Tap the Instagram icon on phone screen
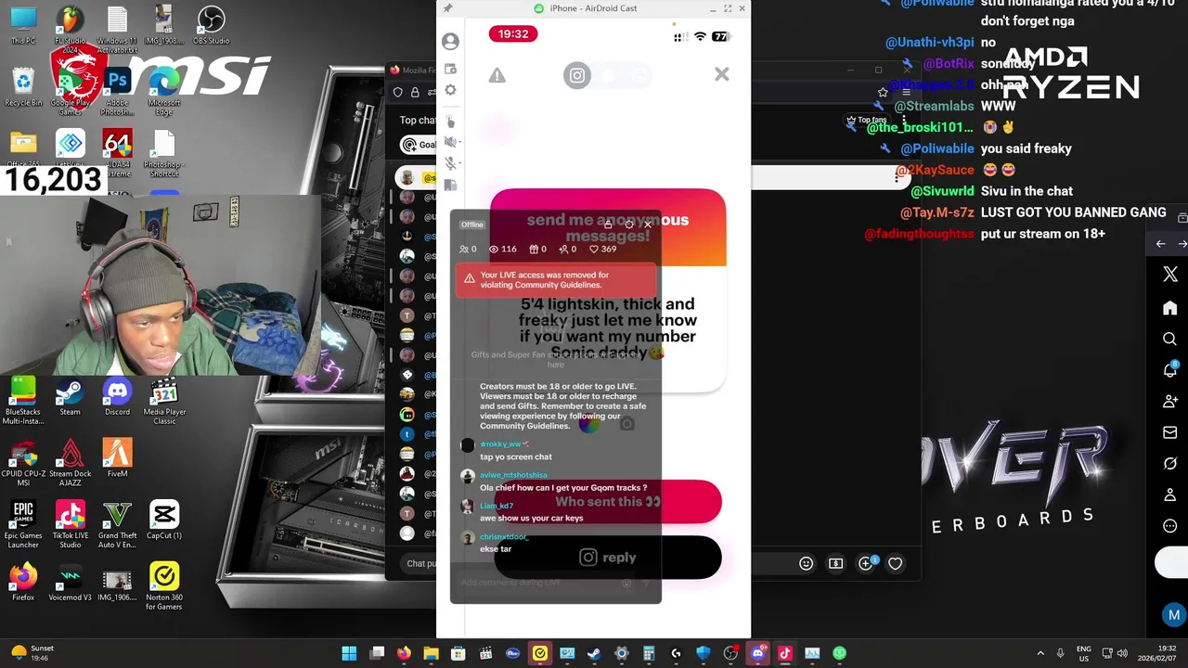The width and height of the screenshot is (1188, 668). coord(577,75)
